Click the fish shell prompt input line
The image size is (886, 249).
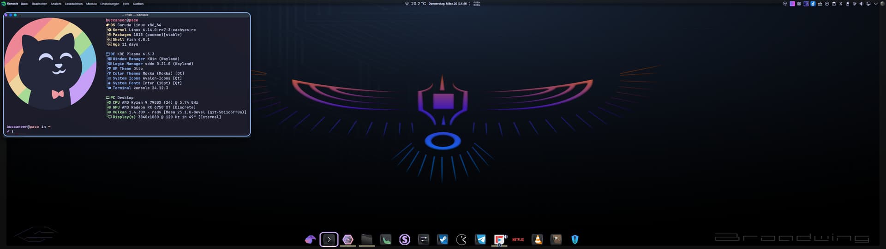(x=127, y=131)
